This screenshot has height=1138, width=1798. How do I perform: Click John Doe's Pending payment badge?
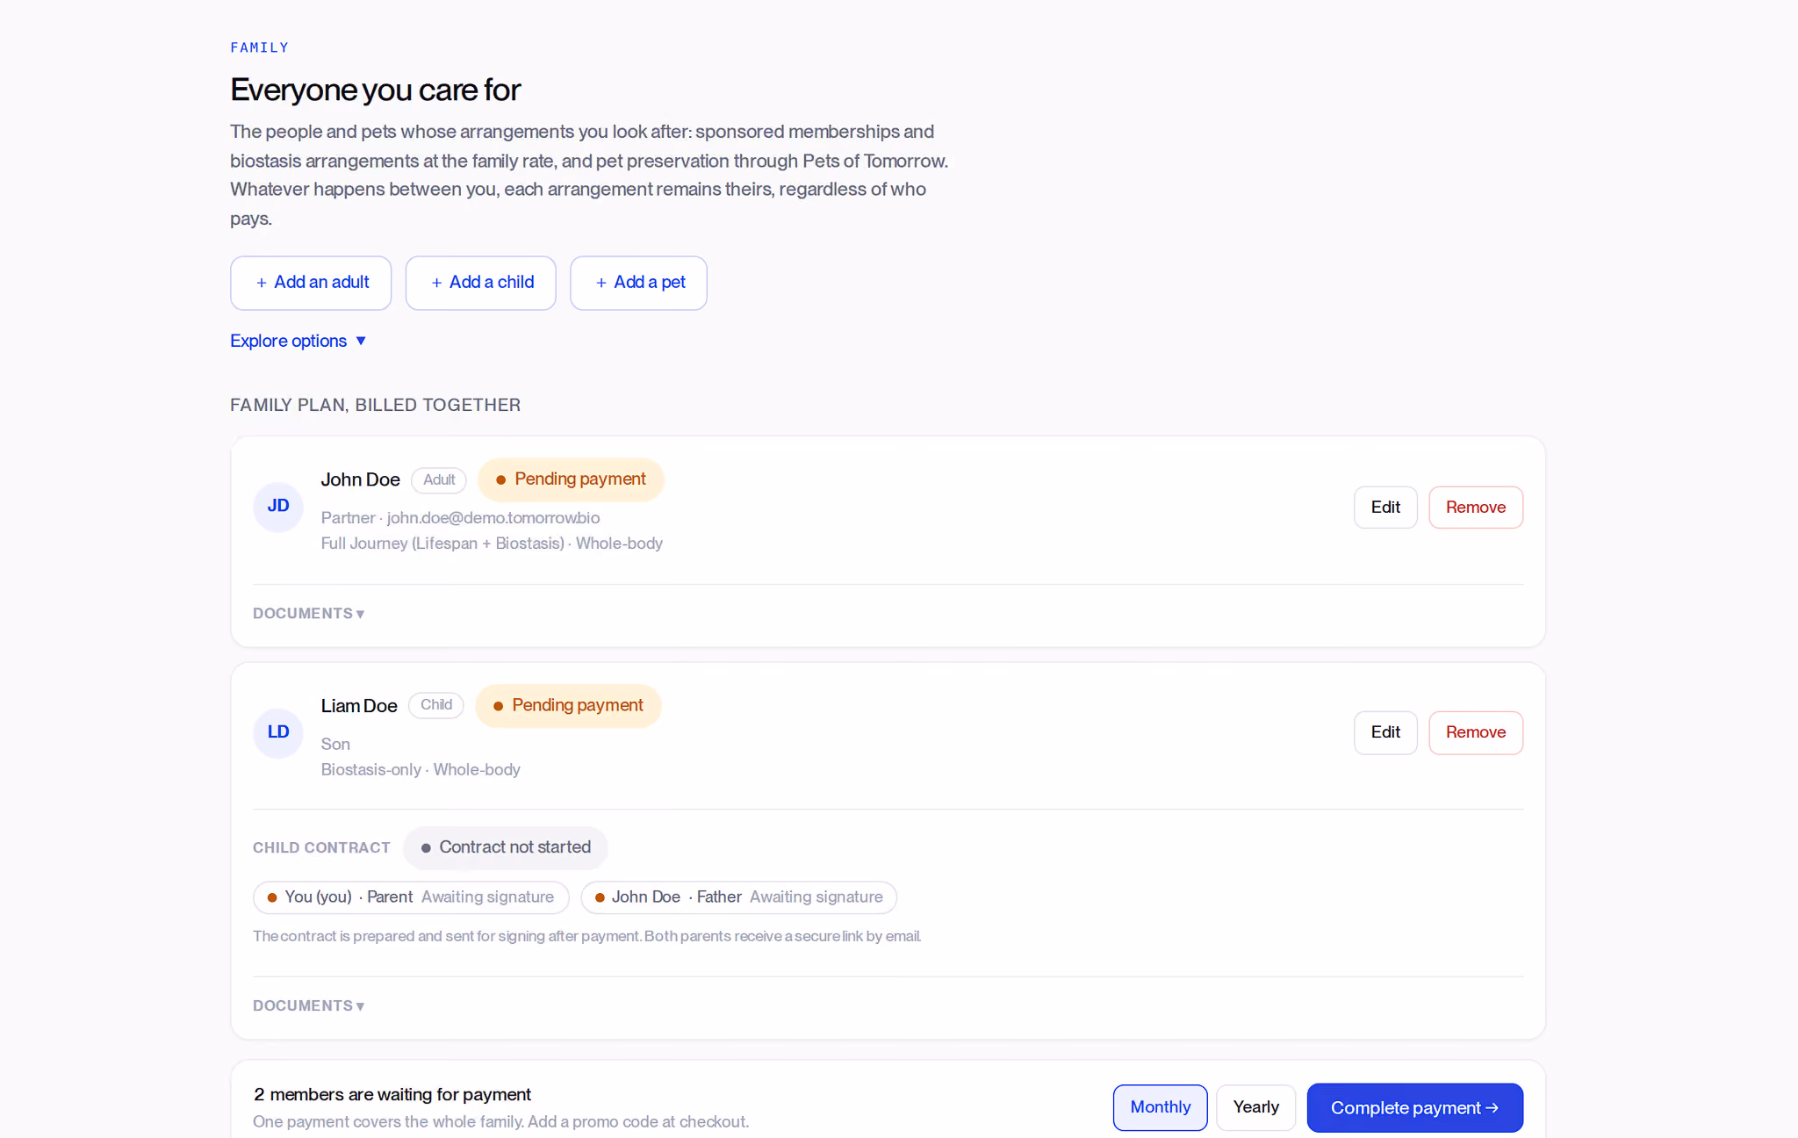coord(571,479)
